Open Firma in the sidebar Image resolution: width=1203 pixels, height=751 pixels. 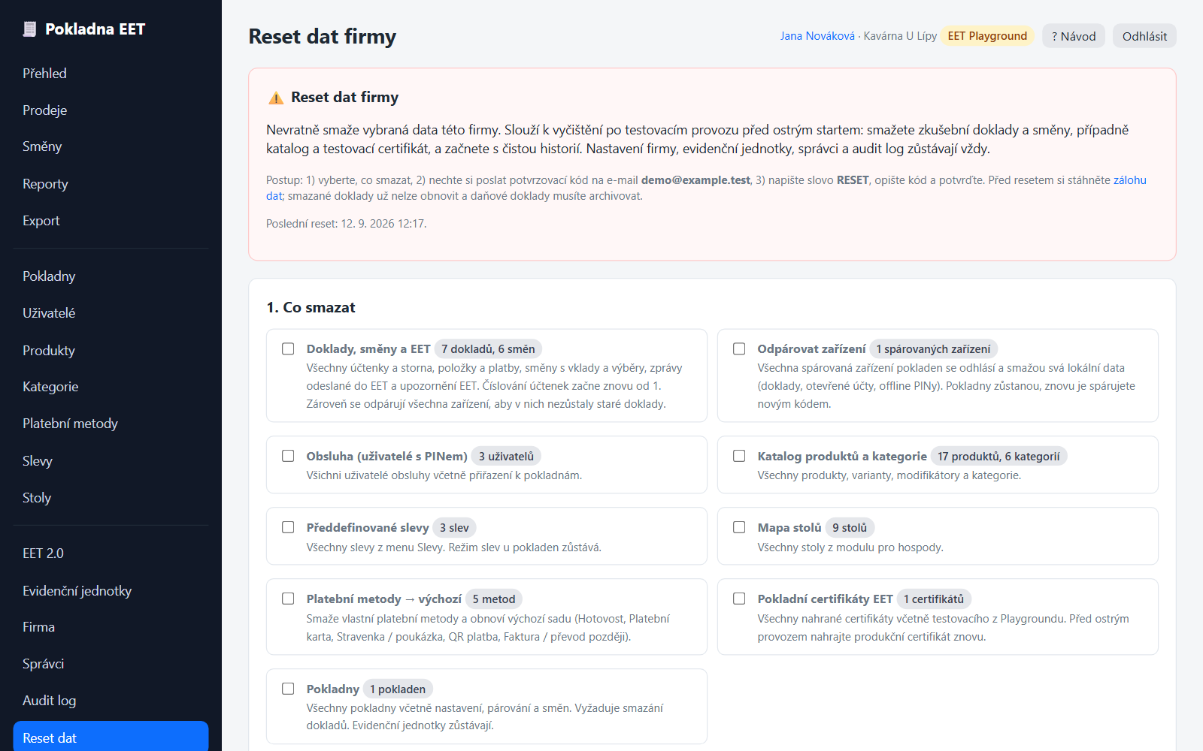point(111,627)
